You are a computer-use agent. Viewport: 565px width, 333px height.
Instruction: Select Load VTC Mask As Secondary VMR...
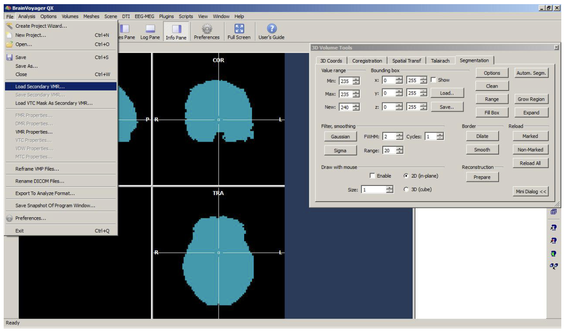point(60,103)
